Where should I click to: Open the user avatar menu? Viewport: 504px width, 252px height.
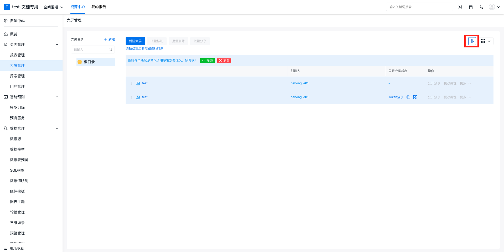[494, 7]
